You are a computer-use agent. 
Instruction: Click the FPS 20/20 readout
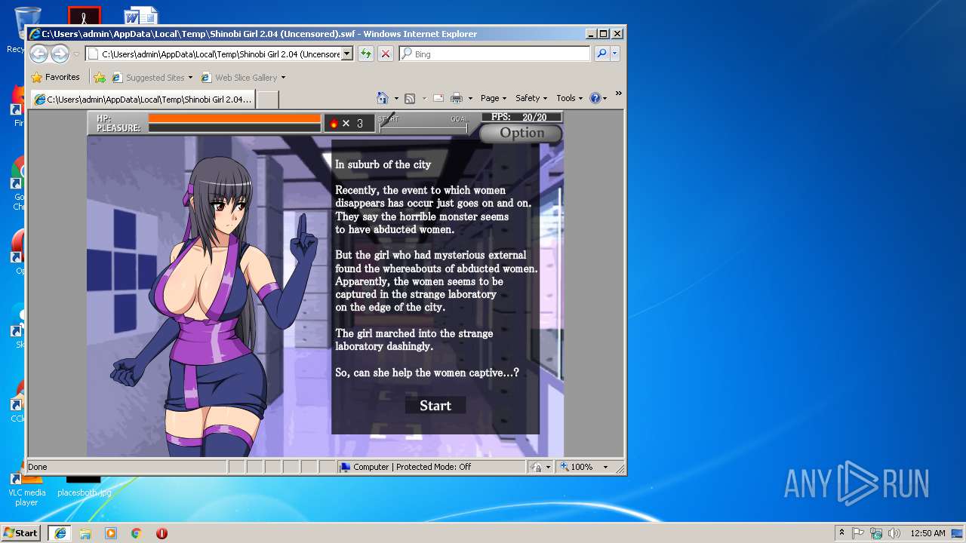click(x=521, y=117)
